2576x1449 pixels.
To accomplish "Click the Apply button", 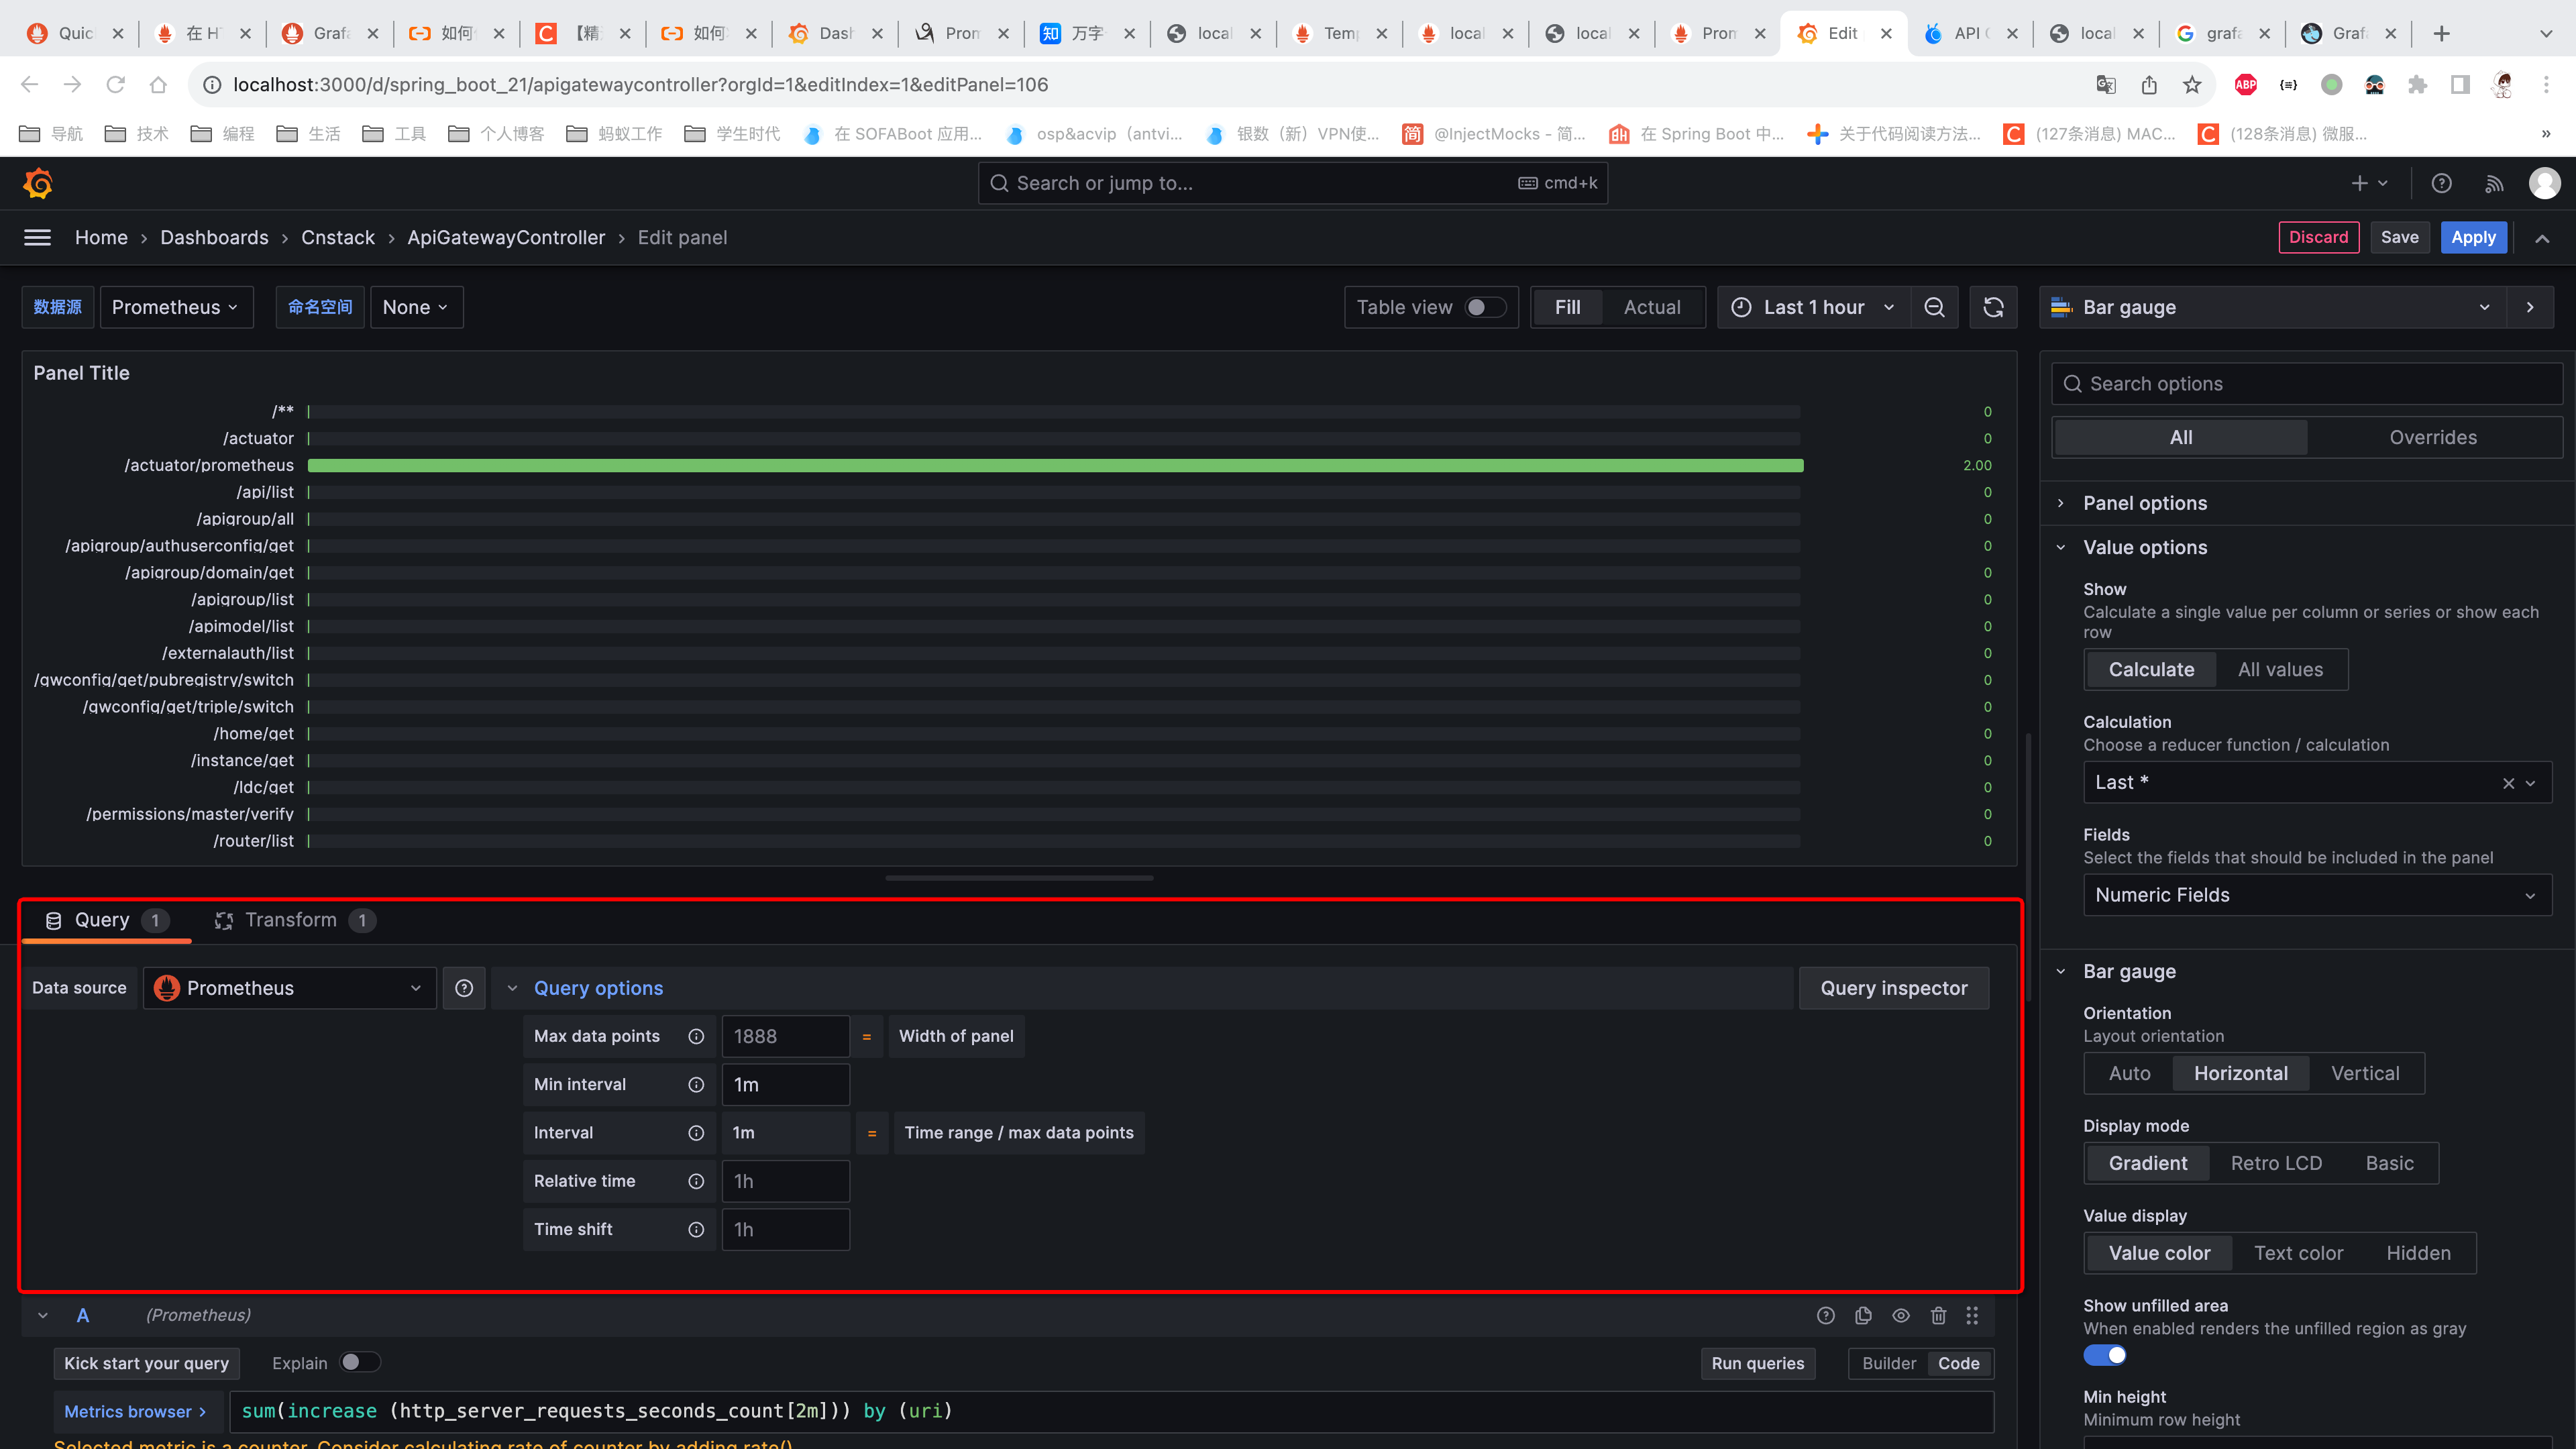I will click(x=2473, y=237).
